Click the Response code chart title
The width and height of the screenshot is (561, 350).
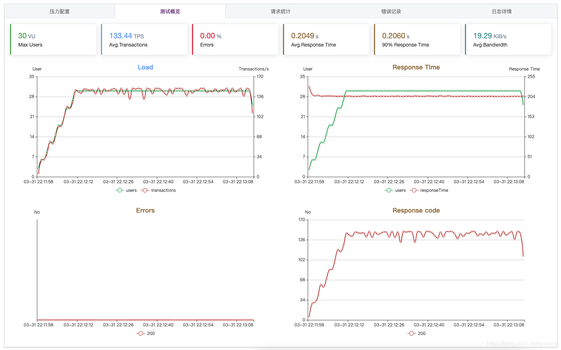(416, 210)
